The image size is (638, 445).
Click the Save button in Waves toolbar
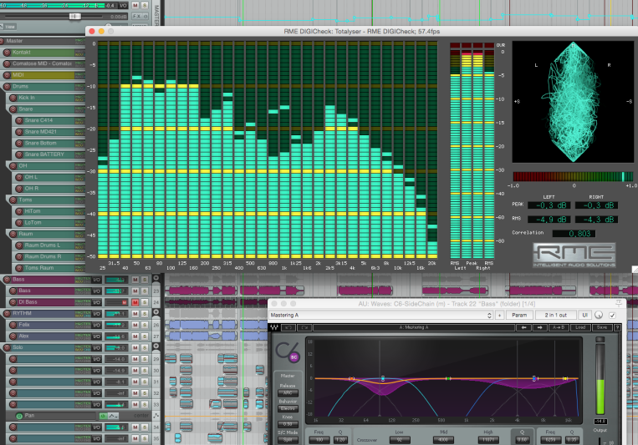[x=602, y=327]
